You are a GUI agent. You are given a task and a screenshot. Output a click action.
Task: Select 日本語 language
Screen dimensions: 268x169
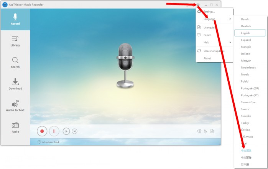(x=245, y=164)
